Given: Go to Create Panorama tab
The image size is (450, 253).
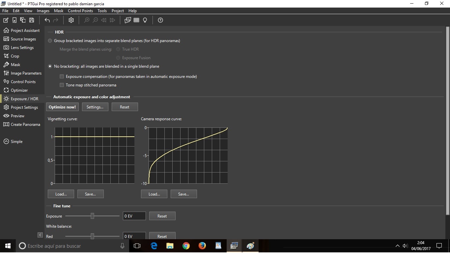Looking at the screenshot, I should coord(22,125).
